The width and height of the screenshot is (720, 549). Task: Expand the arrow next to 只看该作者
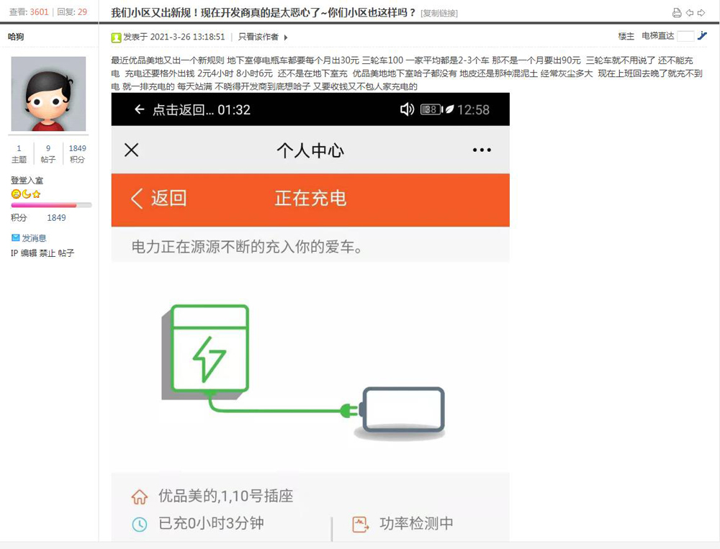pyautogui.click(x=286, y=37)
